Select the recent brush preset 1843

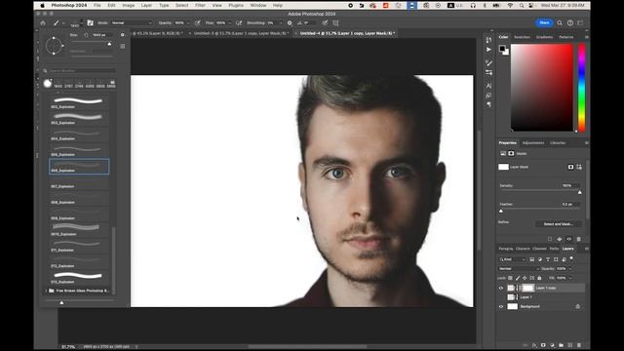pos(58,84)
